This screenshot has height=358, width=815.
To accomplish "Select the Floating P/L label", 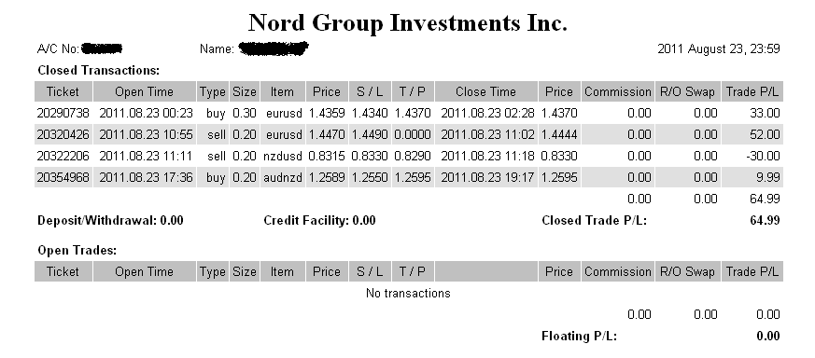I will click(579, 337).
